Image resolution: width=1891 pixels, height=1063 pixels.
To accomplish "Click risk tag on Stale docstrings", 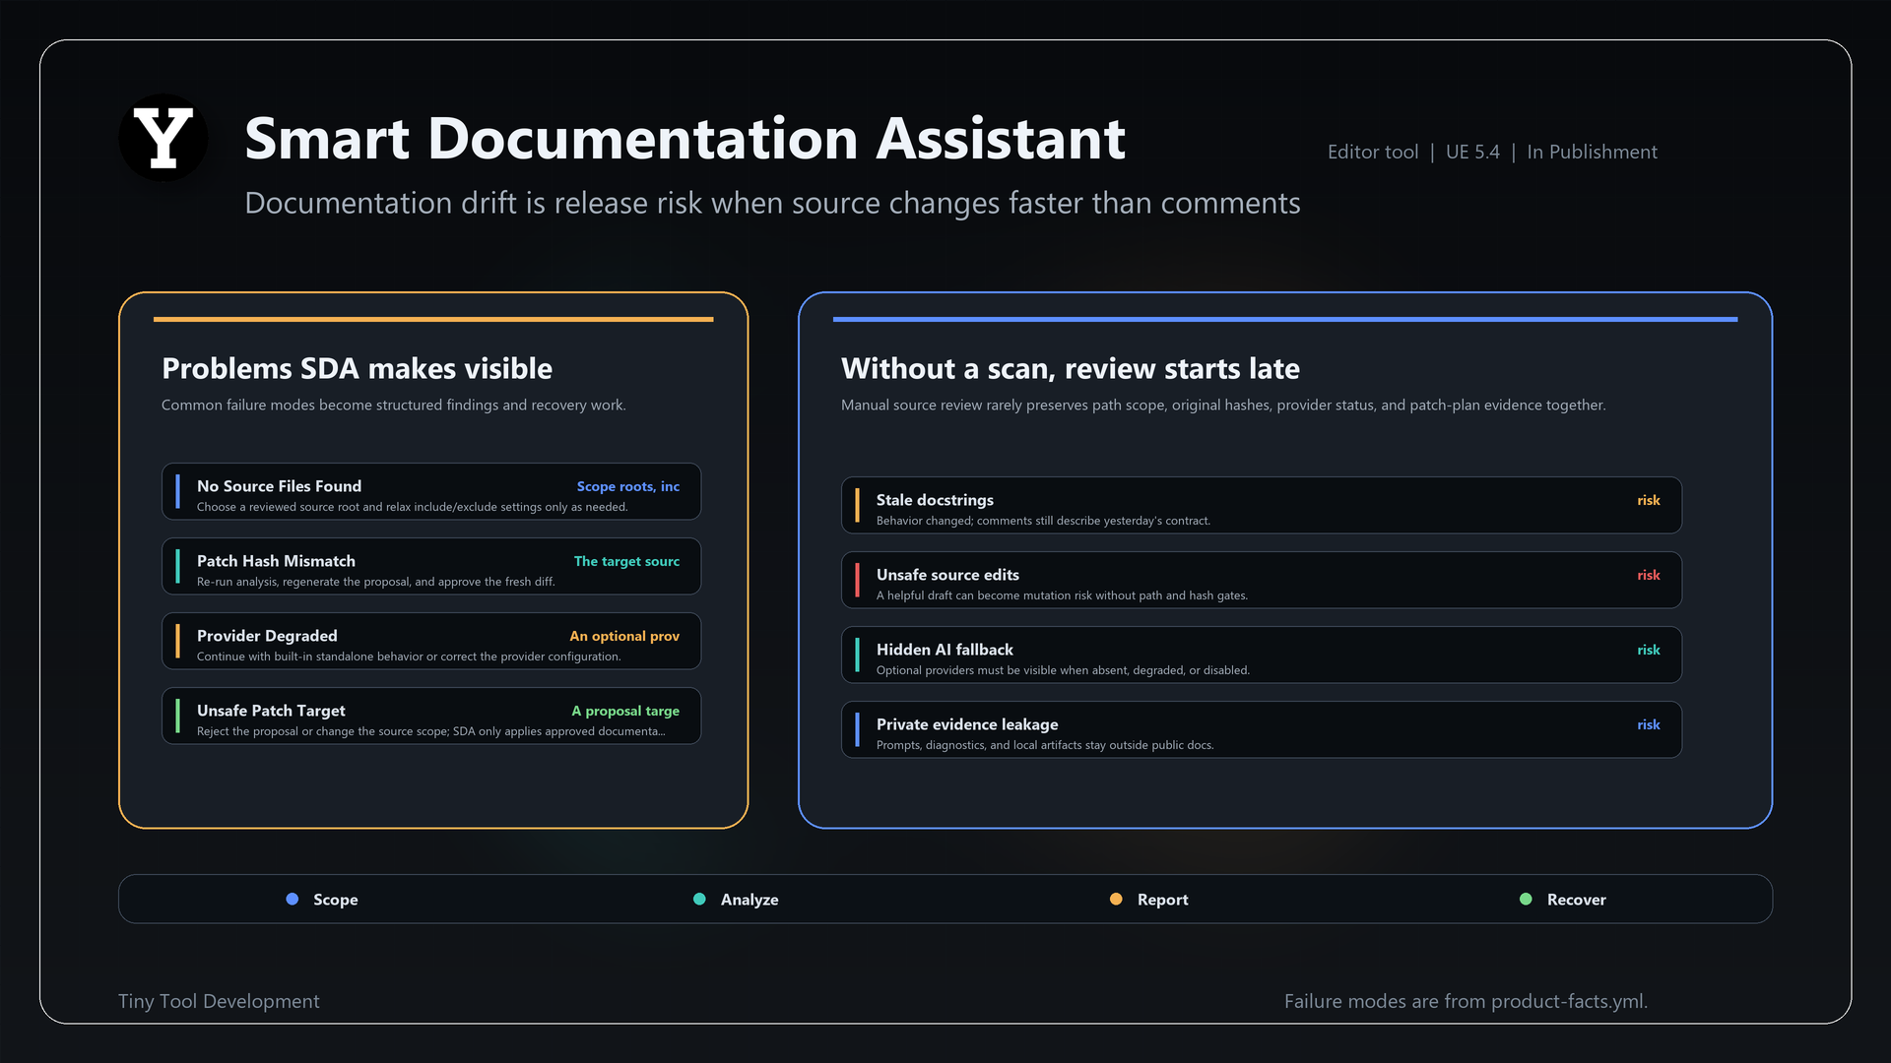I will click(x=1649, y=500).
